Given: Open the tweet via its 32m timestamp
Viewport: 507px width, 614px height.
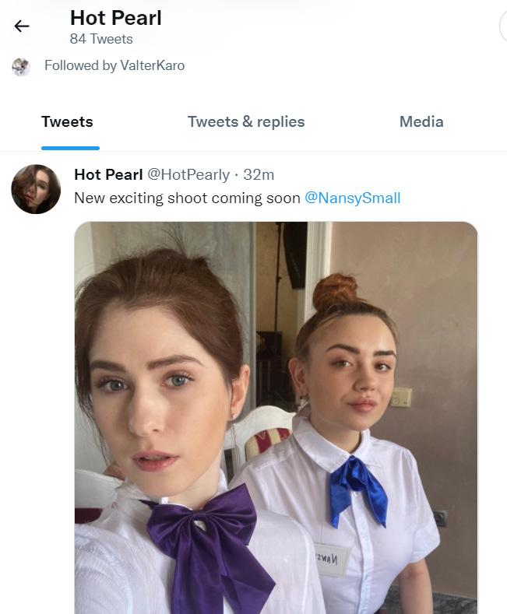Looking at the screenshot, I should point(259,174).
